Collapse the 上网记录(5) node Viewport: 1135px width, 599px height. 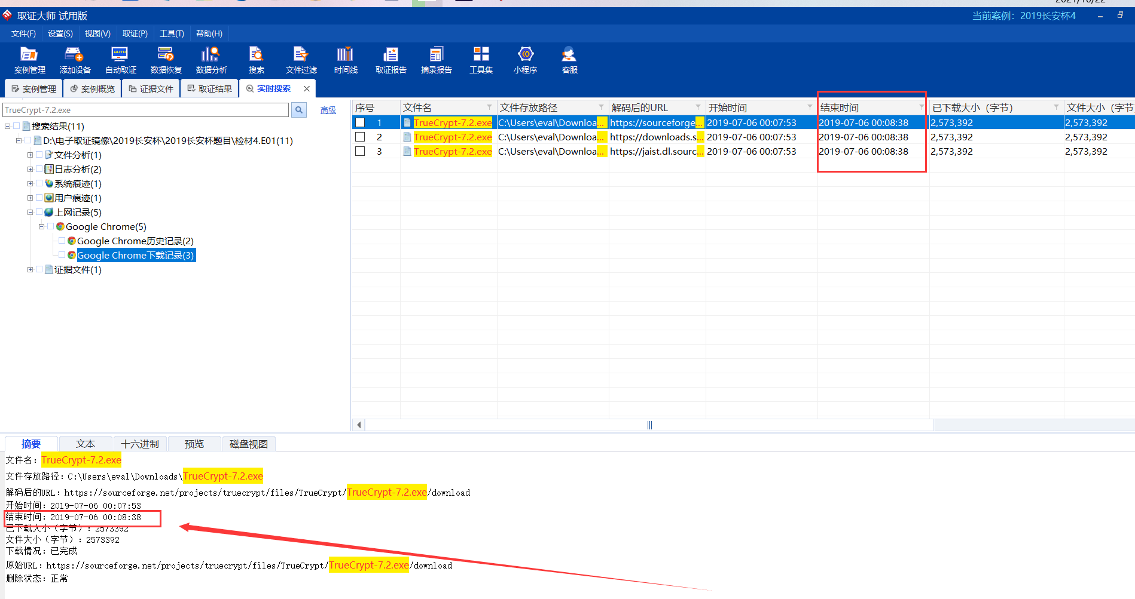30,212
